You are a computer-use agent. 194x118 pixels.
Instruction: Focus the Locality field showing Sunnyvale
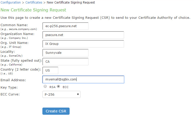coord(65,53)
